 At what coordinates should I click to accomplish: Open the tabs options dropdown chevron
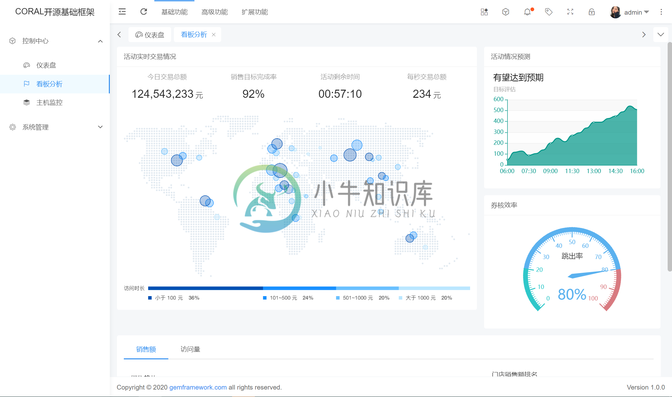click(661, 35)
